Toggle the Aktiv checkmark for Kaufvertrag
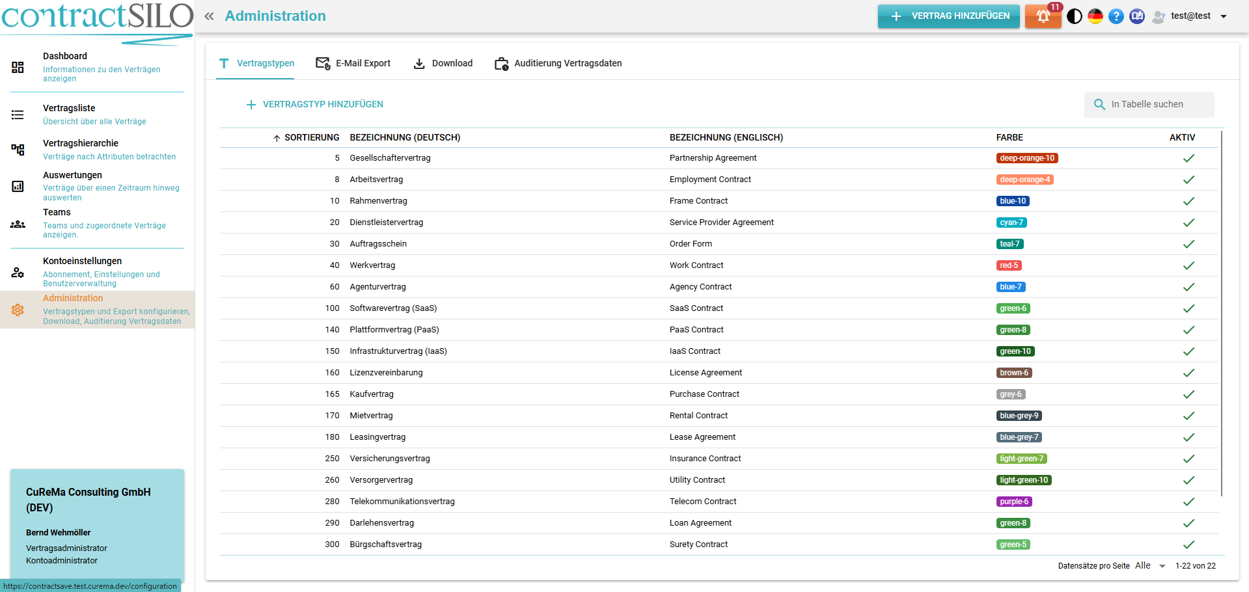 (x=1188, y=394)
